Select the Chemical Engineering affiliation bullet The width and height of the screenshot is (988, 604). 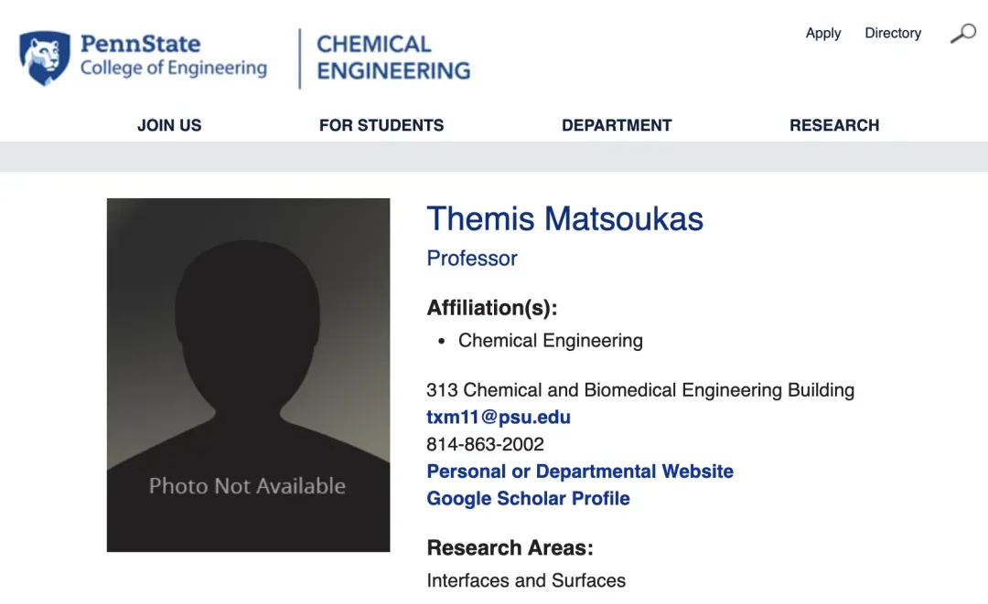pyautogui.click(x=550, y=341)
